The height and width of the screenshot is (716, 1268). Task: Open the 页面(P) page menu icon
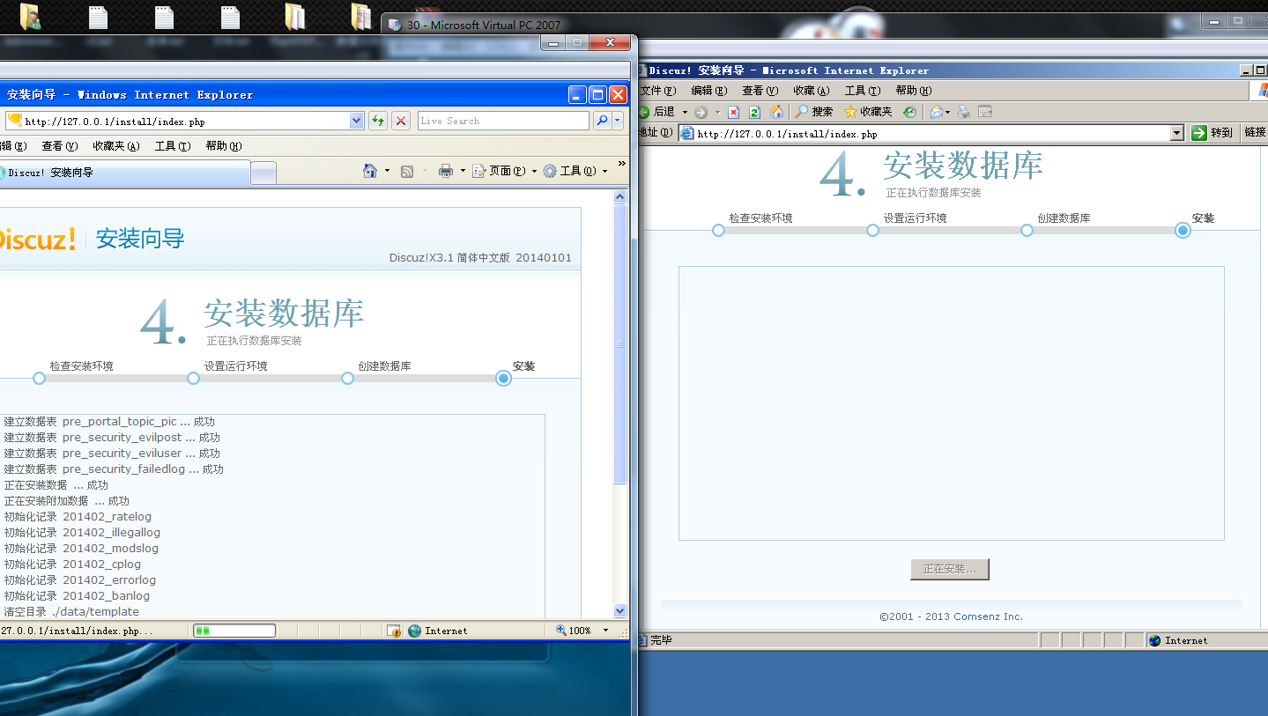[x=479, y=171]
